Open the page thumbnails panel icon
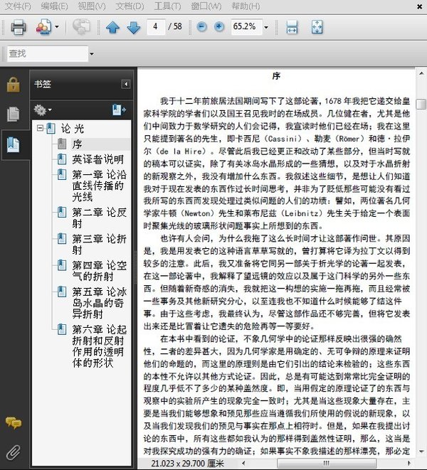 (x=13, y=114)
